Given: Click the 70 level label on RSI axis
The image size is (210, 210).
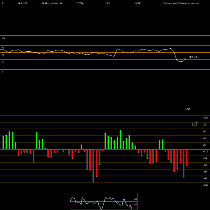Looking at the screenshot, I should coord(3,48).
